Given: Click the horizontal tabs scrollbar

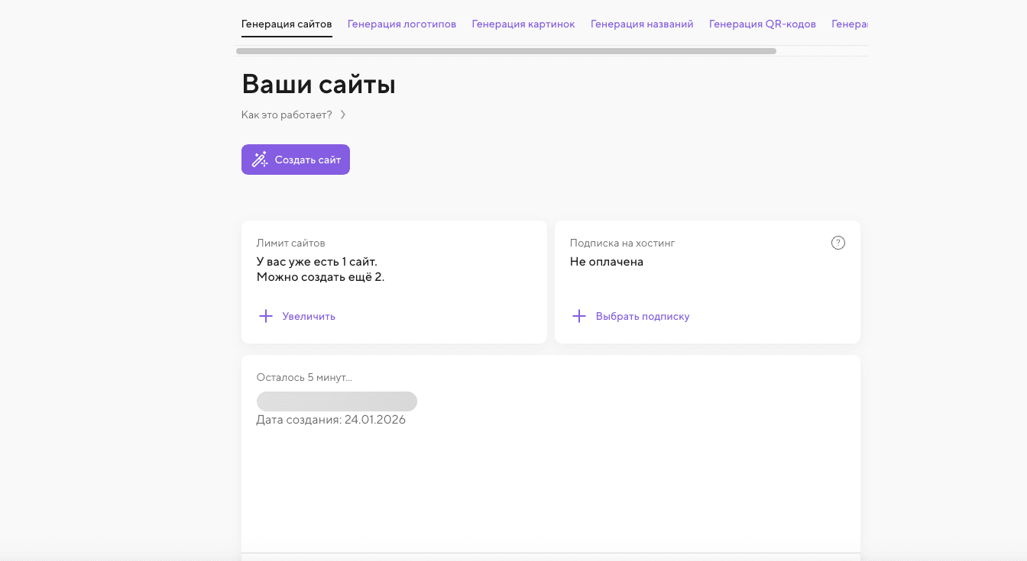Looking at the screenshot, I should 506,51.
